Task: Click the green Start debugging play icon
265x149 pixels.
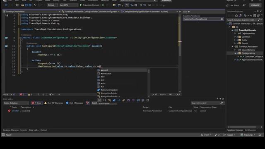Action: pyautogui.click(x=81, y=5)
